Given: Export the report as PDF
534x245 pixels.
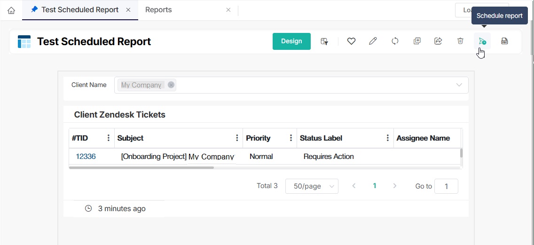Looking at the screenshot, I should pos(504,41).
